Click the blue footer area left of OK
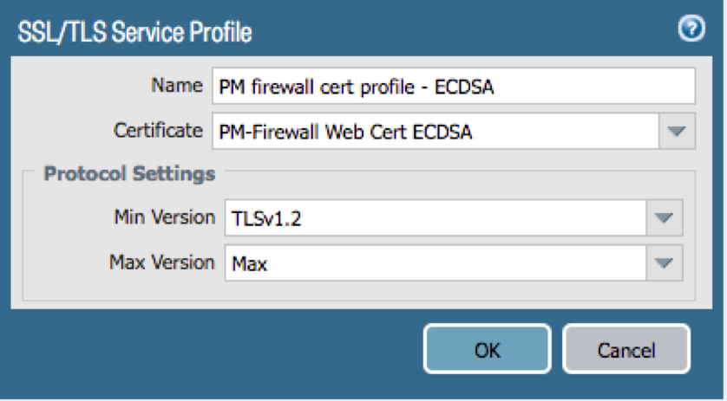 coord(217,349)
